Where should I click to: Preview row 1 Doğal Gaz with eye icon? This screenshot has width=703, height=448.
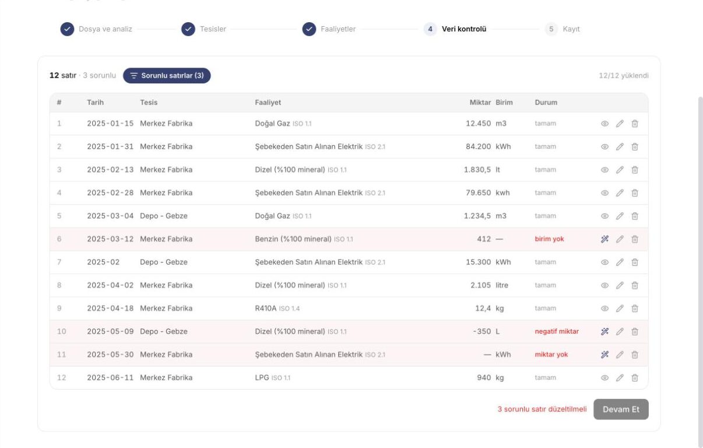(604, 124)
